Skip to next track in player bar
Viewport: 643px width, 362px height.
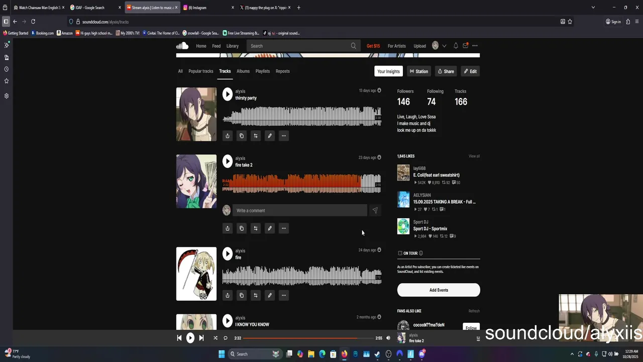click(x=201, y=338)
